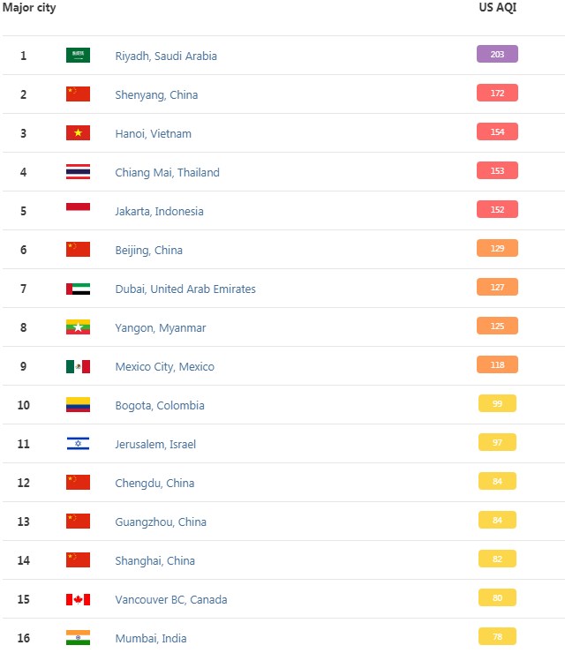
Task: Click the Colombia flag icon
Action: (78, 405)
